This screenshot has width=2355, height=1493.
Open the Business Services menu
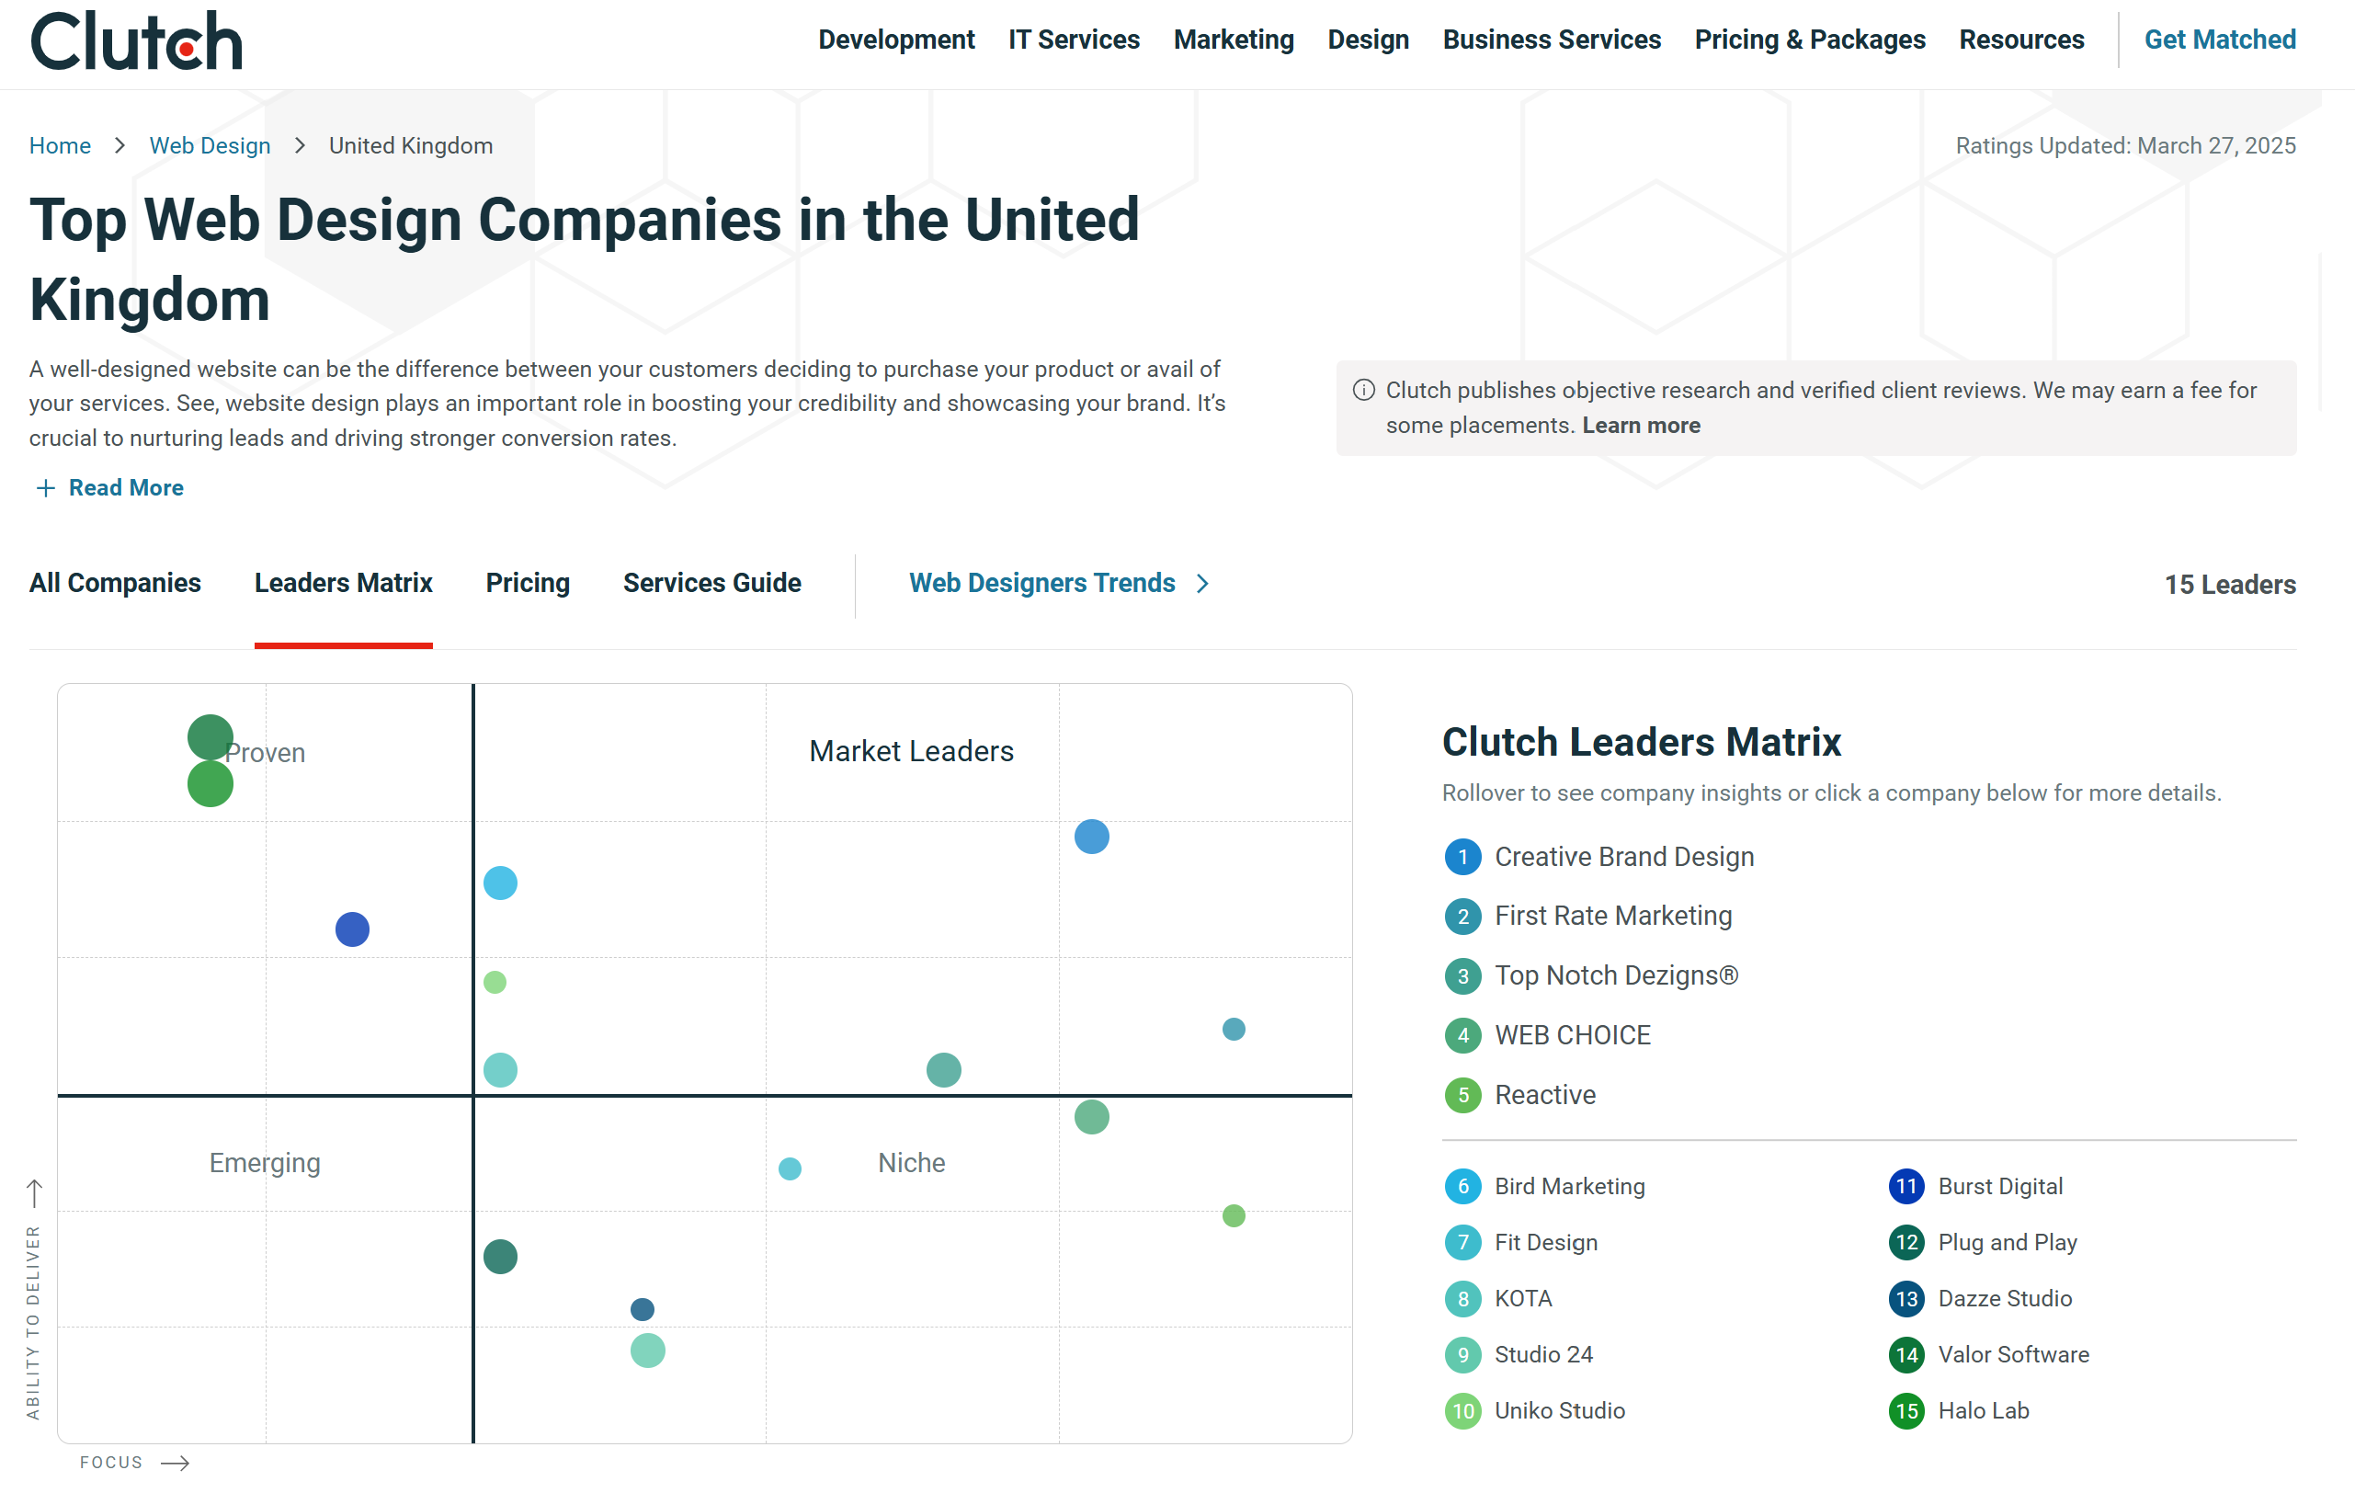point(1551,40)
